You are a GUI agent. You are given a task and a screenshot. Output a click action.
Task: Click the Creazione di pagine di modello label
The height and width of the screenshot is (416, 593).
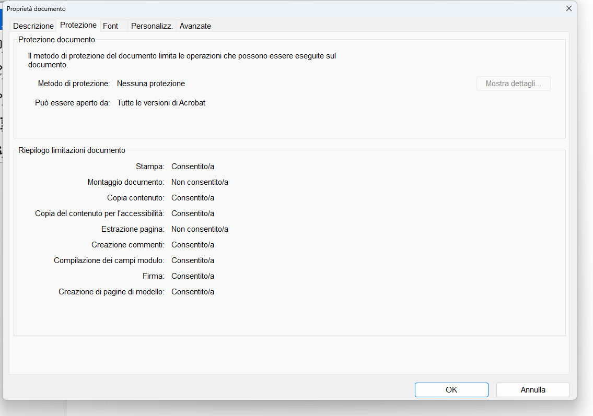(111, 292)
